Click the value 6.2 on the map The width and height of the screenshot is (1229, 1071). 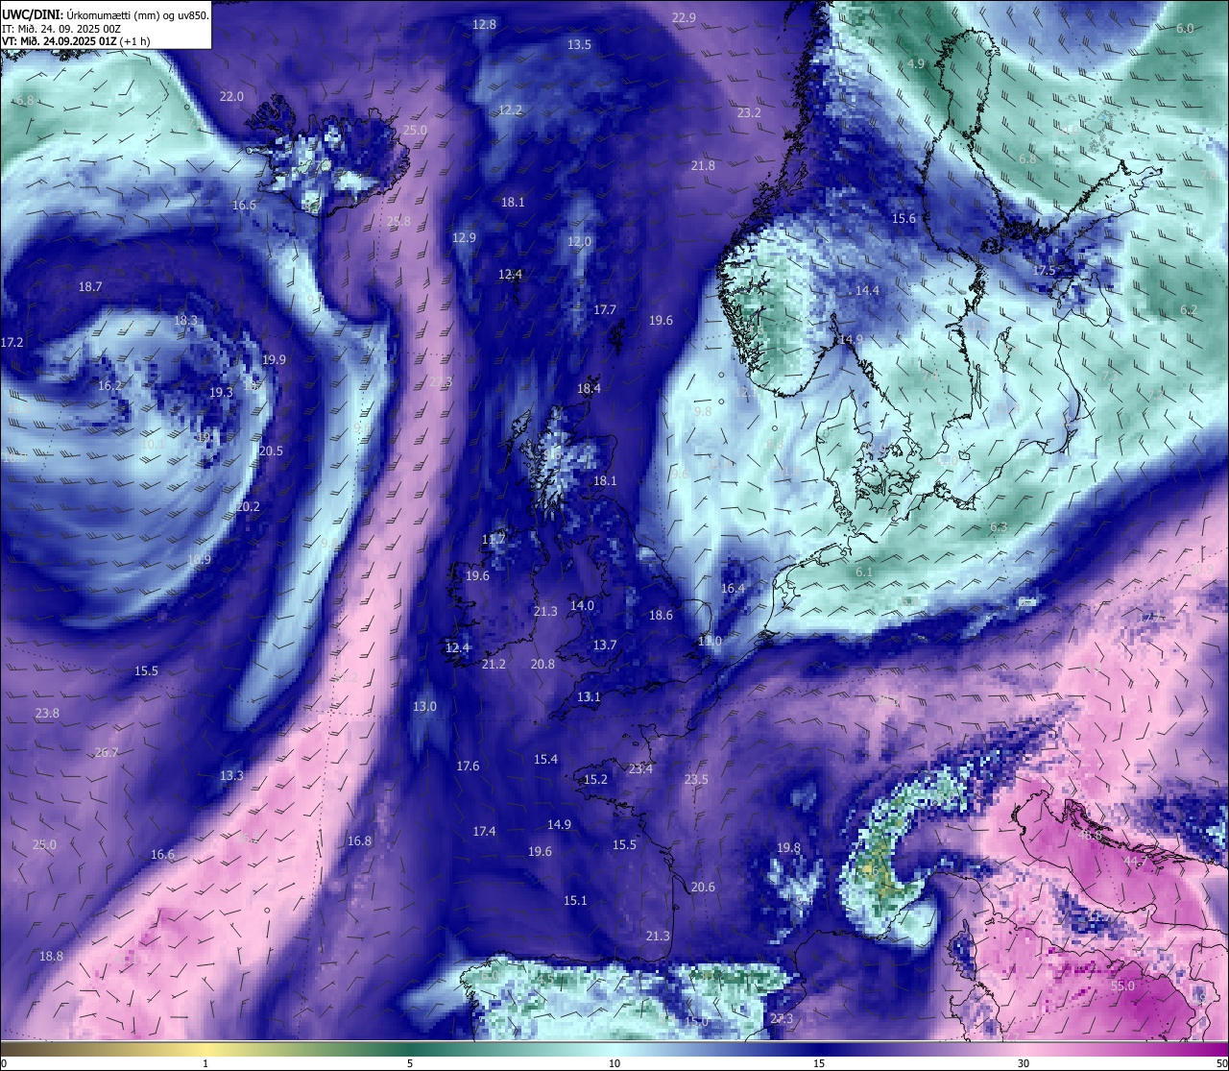[x=1188, y=310]
